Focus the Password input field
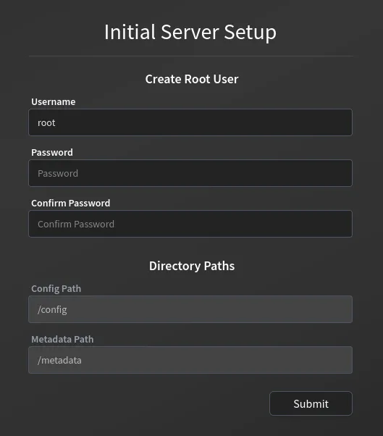The image size is (383, 436). [x=190, y=173]
